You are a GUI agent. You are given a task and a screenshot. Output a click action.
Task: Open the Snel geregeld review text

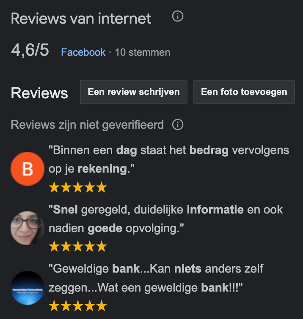click(x=166, y=219)
